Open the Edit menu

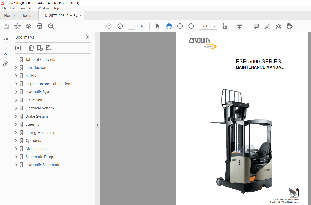[x=12, y=8]
